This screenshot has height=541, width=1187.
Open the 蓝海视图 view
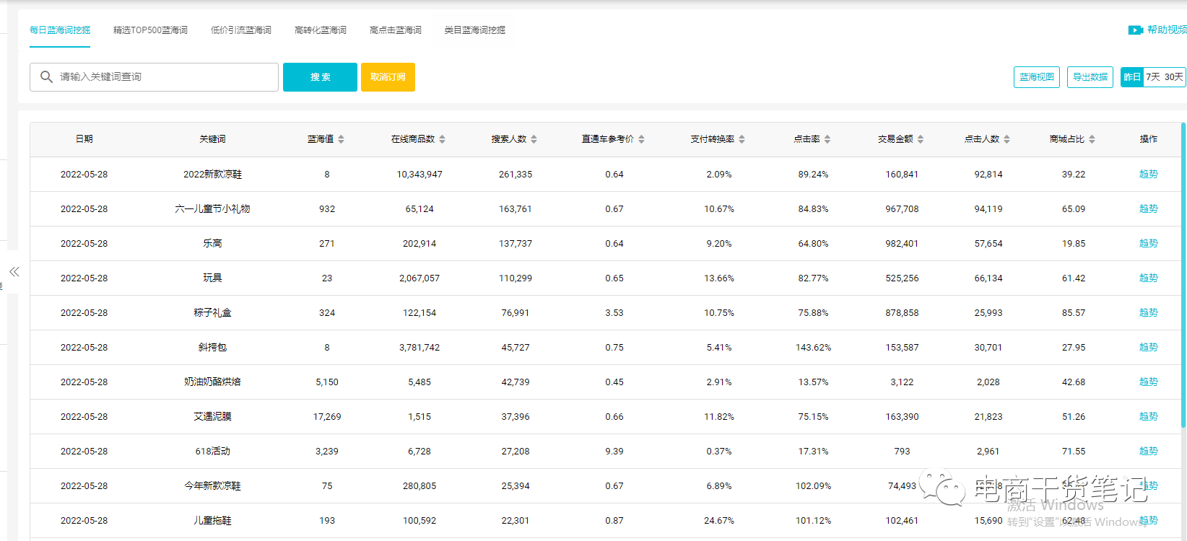[x=1037, y=77]
